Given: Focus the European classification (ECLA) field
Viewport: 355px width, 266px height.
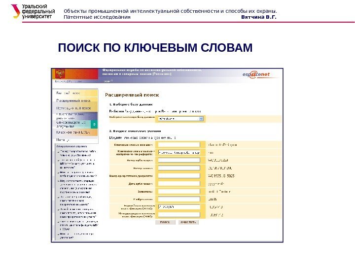Looking at the screenshot, I should coord(179,207).
